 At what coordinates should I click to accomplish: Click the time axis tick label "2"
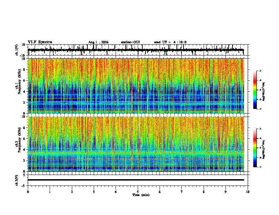(x=72, y=192)
